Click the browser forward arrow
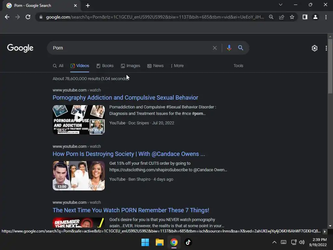Image resolution: width=333 pixels, height=250 pixels. [18, 17]
